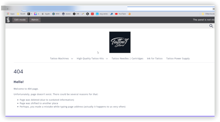Click the Tattoo Store logo image
This screenshot has width=220, height=122.
click(120, 42)
